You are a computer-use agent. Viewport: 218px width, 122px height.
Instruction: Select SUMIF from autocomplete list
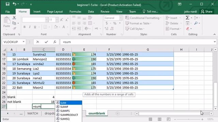pyautogui.click(x=68, y=107)
